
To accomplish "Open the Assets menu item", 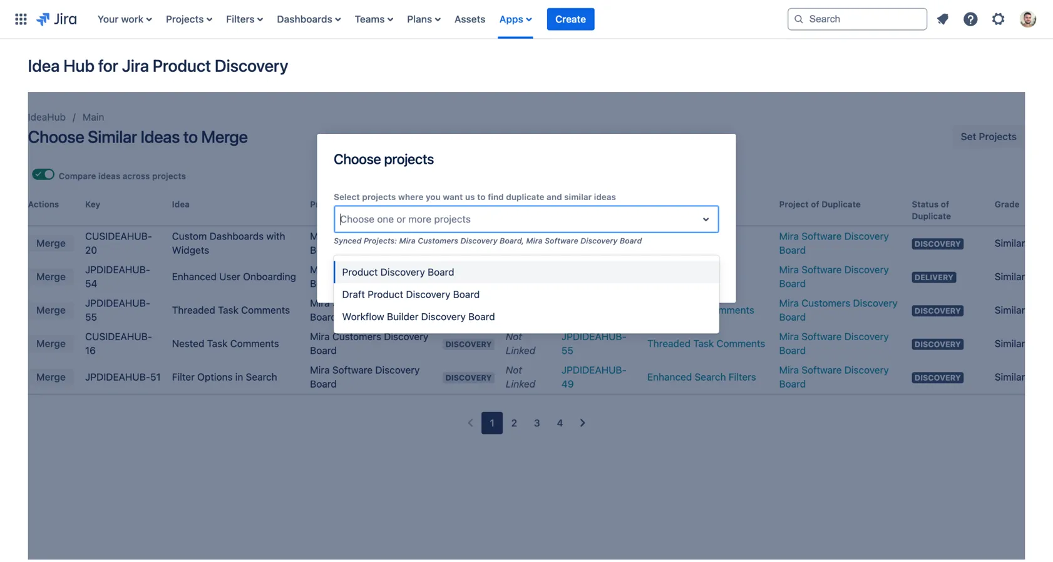I will pos(470,19).
